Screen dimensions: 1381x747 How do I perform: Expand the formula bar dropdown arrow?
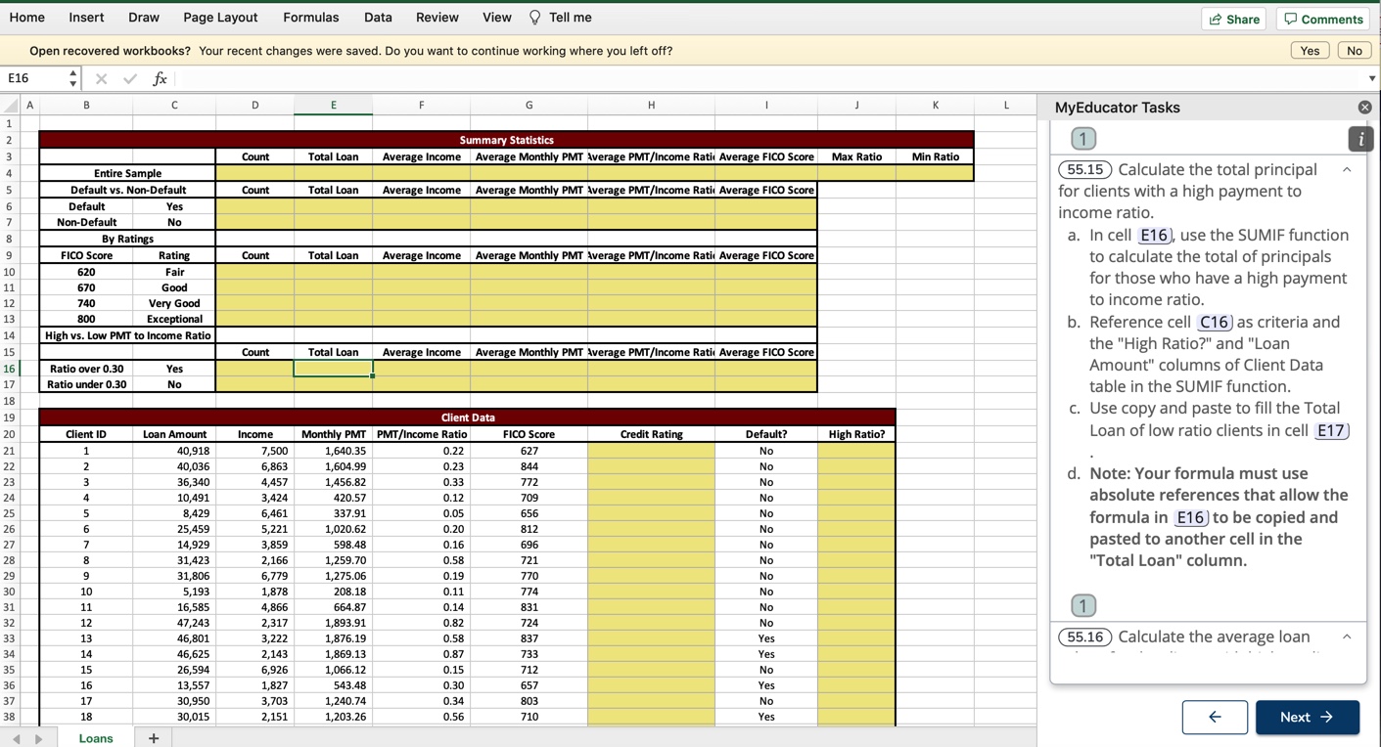[x=1371, y=78]
